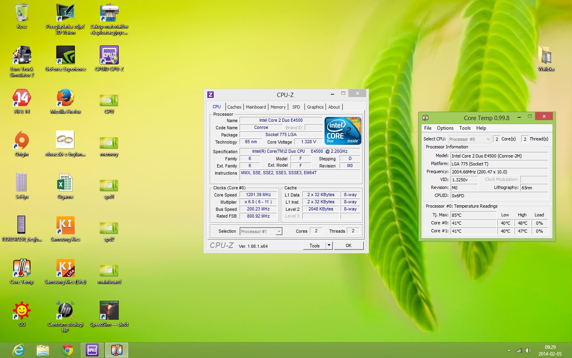Open the SpeedSim shortcut icon
The width and height of the screenshot is (572, 358).
click(109, 311)
